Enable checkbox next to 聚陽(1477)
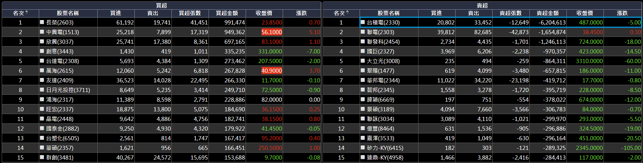 [x=363, y=70]
